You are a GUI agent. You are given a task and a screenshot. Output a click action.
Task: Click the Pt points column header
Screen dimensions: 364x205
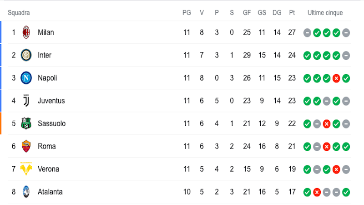tap(292, 13)
